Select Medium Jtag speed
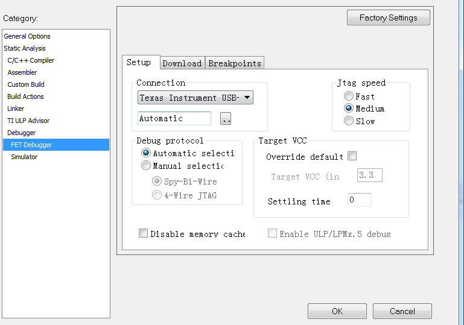 pos(349,109)
